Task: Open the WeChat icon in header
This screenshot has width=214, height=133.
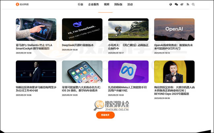Action: (x=176, y=4)
